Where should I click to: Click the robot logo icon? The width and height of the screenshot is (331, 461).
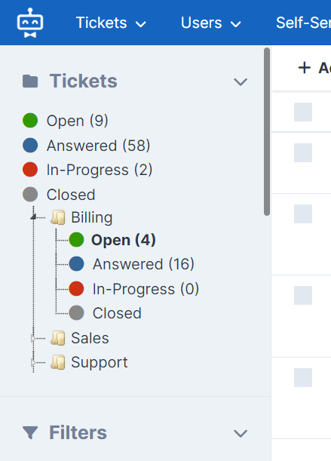[30, 23]
